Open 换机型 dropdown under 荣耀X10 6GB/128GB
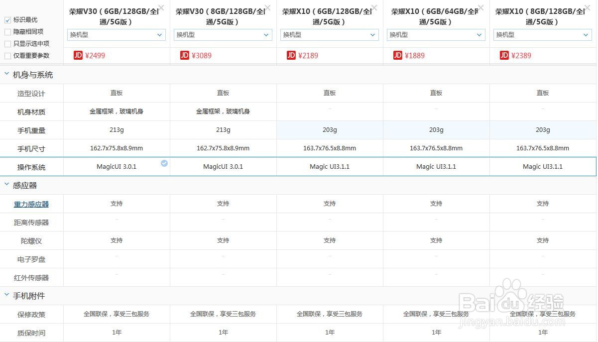 (x=330, y=35)
